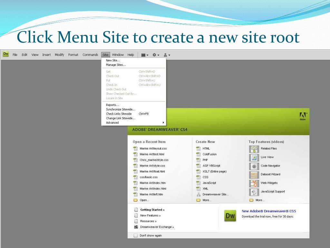Open the File menu

pos(15,55)
